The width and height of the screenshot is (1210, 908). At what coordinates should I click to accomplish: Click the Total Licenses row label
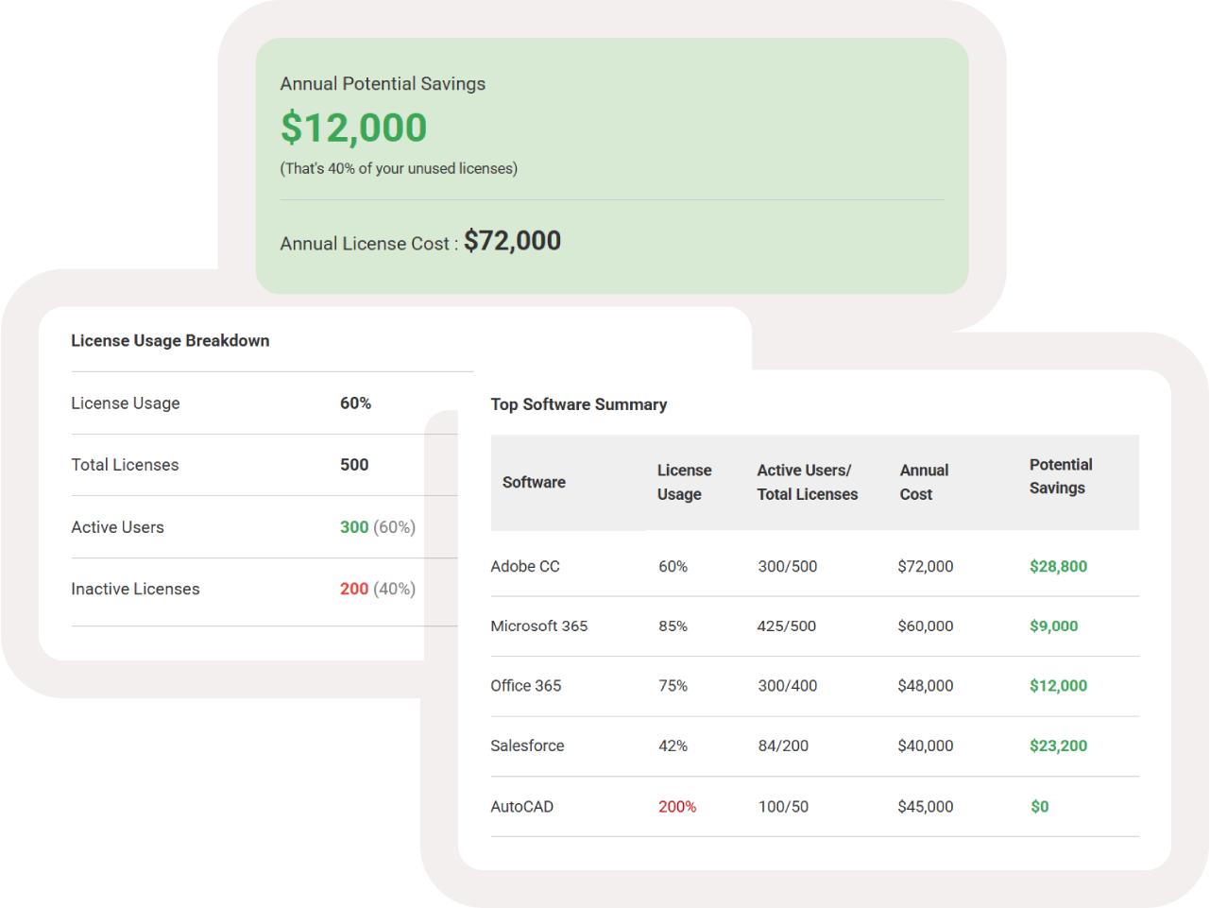[125, 465]
